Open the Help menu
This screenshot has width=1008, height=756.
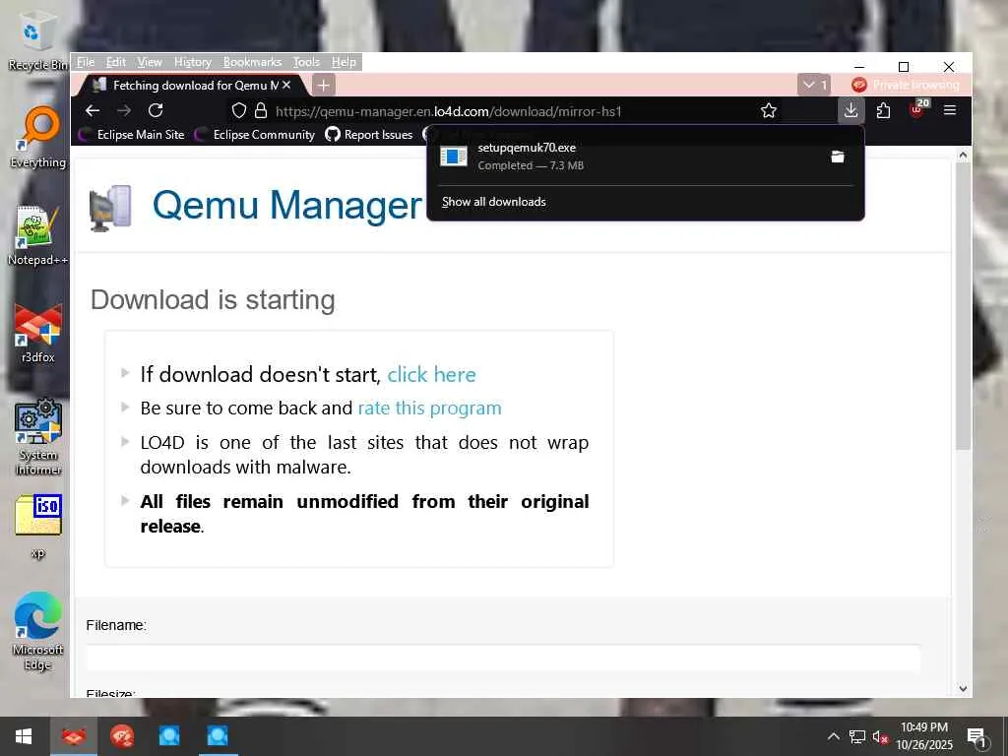(344, 62)
